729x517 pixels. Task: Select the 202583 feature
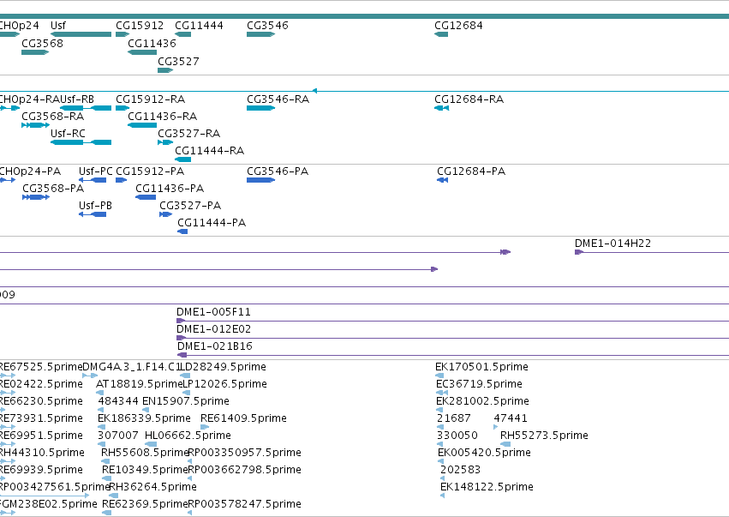tap(442, 478)
